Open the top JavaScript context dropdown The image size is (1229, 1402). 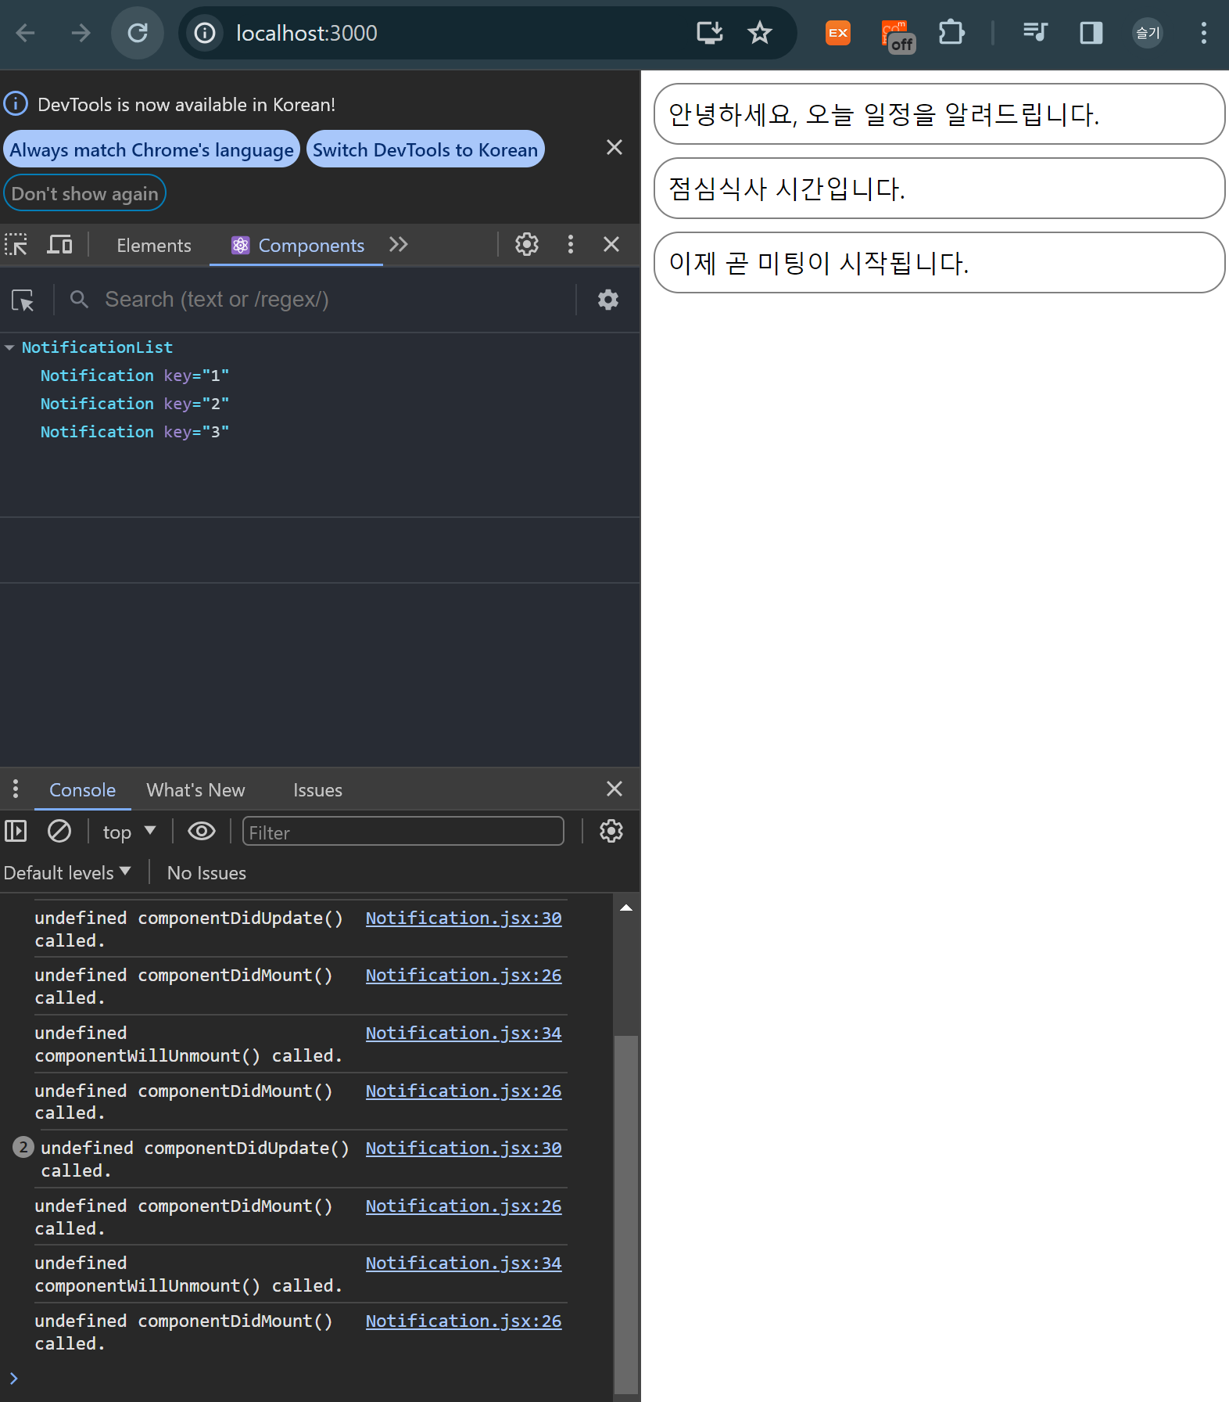click(x=129, y=832)
